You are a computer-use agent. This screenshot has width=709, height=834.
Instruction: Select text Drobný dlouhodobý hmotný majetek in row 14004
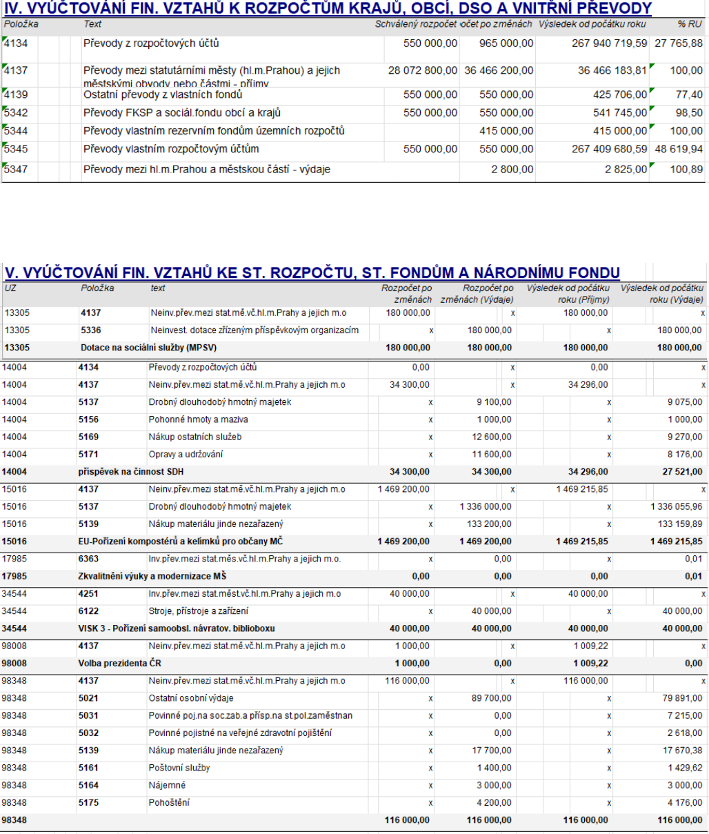(x=220, y=402)
